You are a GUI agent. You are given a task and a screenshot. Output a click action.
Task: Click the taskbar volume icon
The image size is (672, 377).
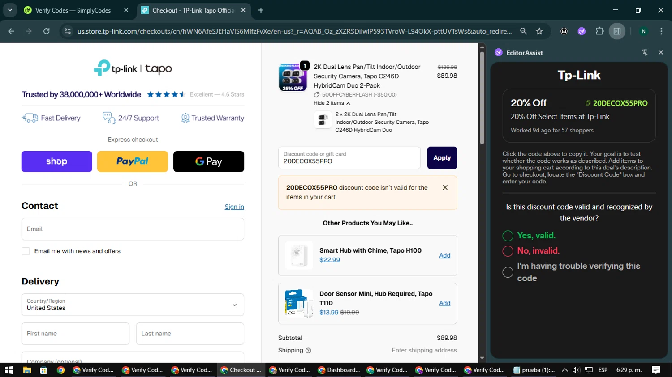[x=576, y=370]
